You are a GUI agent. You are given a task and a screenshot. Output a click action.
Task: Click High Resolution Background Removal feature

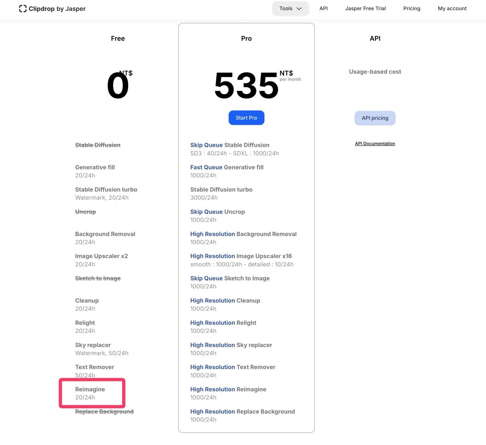[243, 234]
